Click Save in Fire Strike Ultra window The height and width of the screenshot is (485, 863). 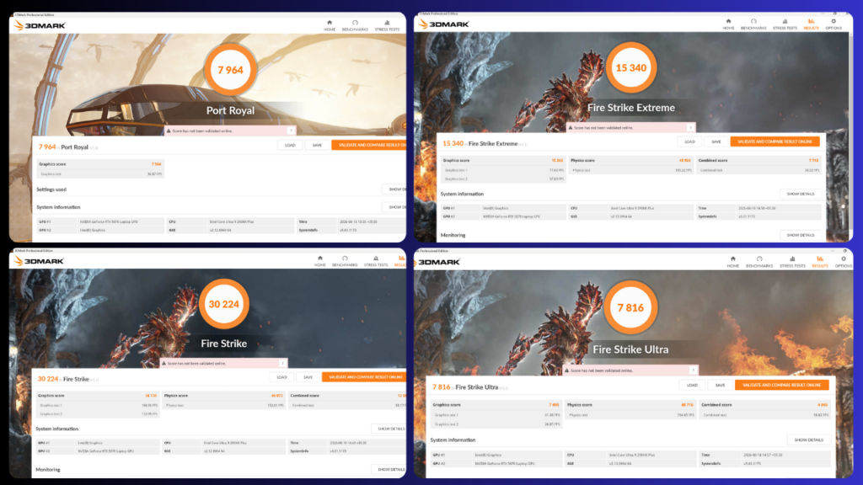720,385
